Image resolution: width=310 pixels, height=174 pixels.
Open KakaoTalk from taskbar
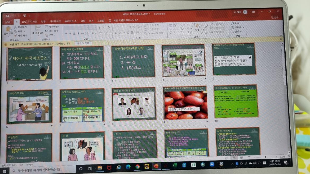[147, 166]
